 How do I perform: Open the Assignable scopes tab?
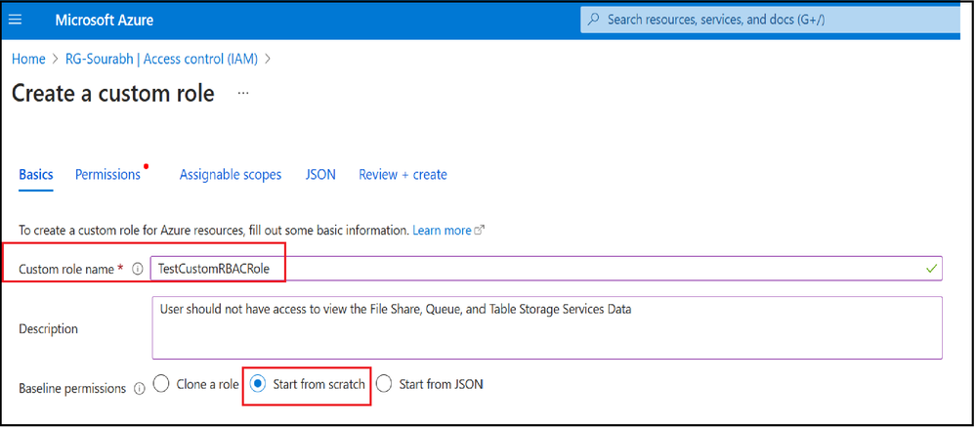(231, 175)
